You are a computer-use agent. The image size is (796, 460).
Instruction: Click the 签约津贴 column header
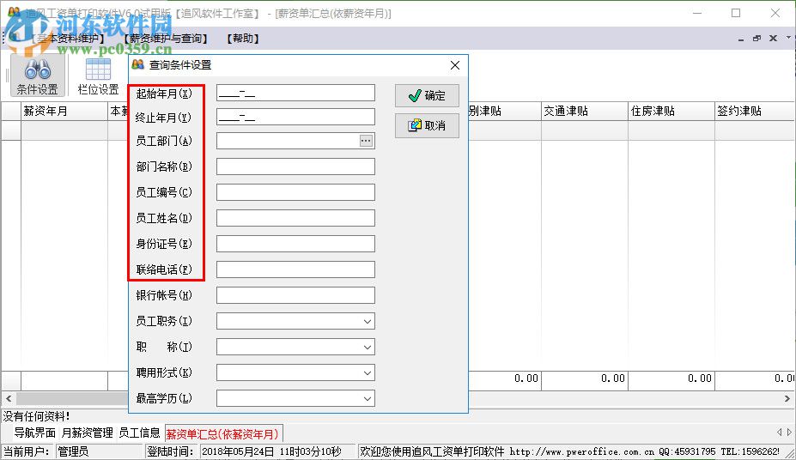tap(756, 111)
